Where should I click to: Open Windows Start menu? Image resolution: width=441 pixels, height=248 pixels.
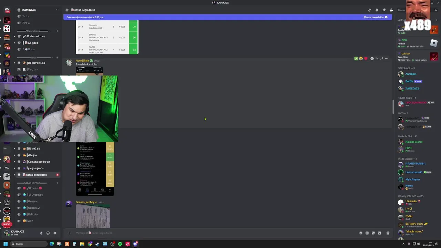click(x=6, y=244)
